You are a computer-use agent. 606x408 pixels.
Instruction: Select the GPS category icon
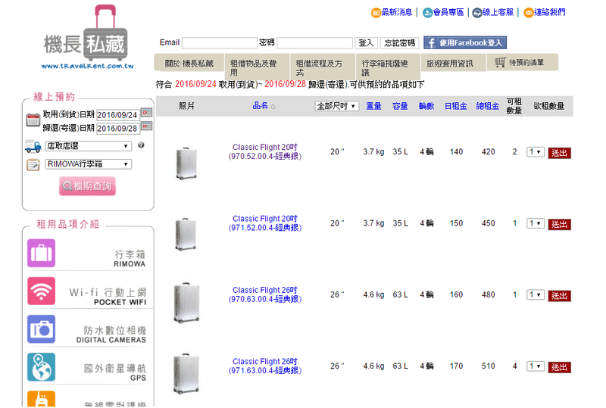coord(42,367)
